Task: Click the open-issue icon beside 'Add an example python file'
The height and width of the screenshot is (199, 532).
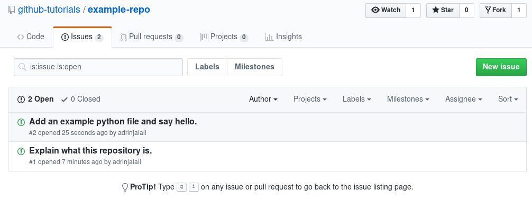Action: [x=21, y=122]
